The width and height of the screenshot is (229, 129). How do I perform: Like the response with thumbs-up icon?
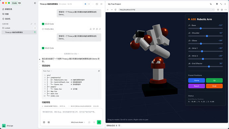coord(91,29)
